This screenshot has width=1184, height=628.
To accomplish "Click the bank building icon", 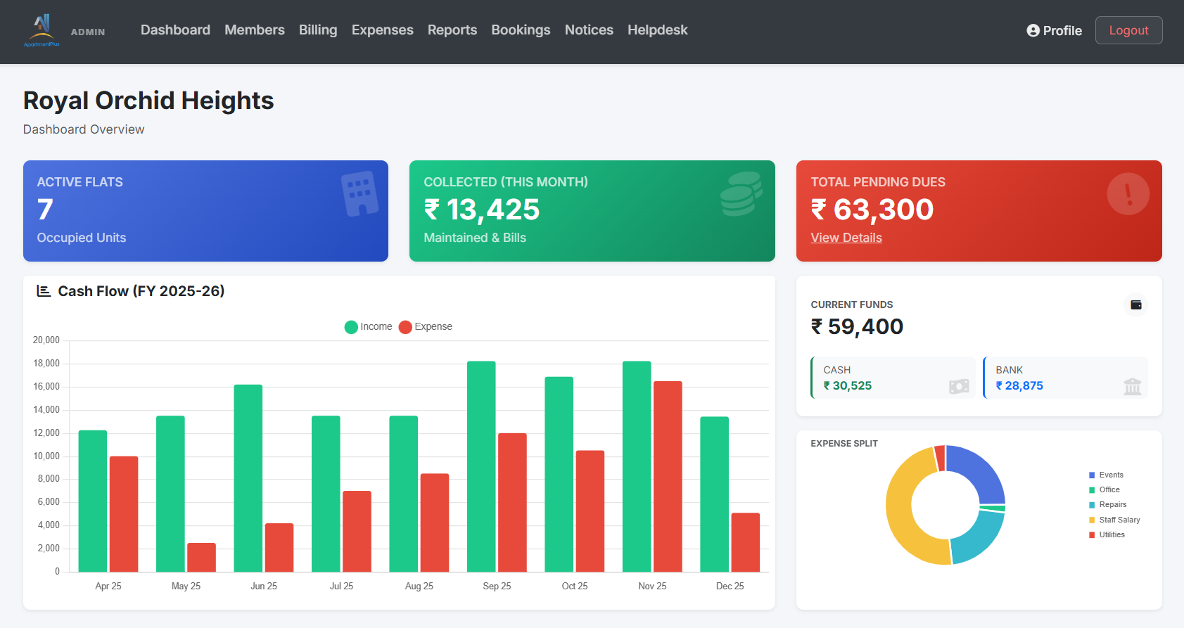I will click(x=1132, y=386).
